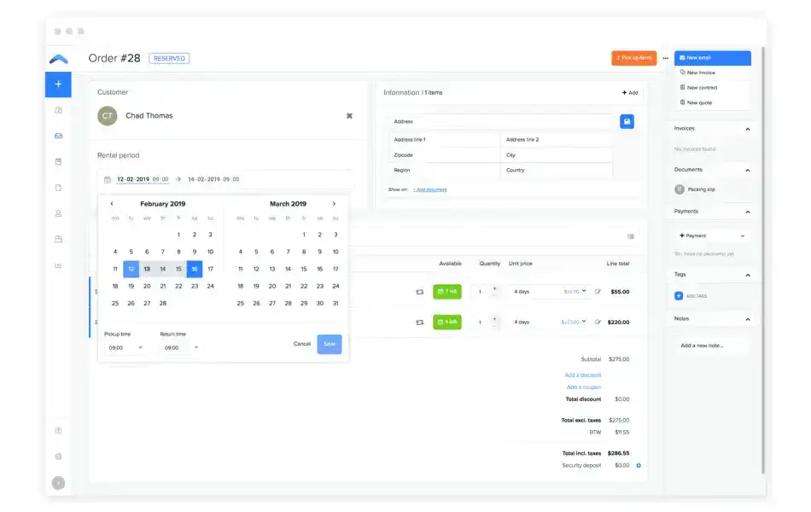The height and width of the screenshot is (512, 811).
Task: Click the blue save address icon
Action: click(x=627, y=122)
